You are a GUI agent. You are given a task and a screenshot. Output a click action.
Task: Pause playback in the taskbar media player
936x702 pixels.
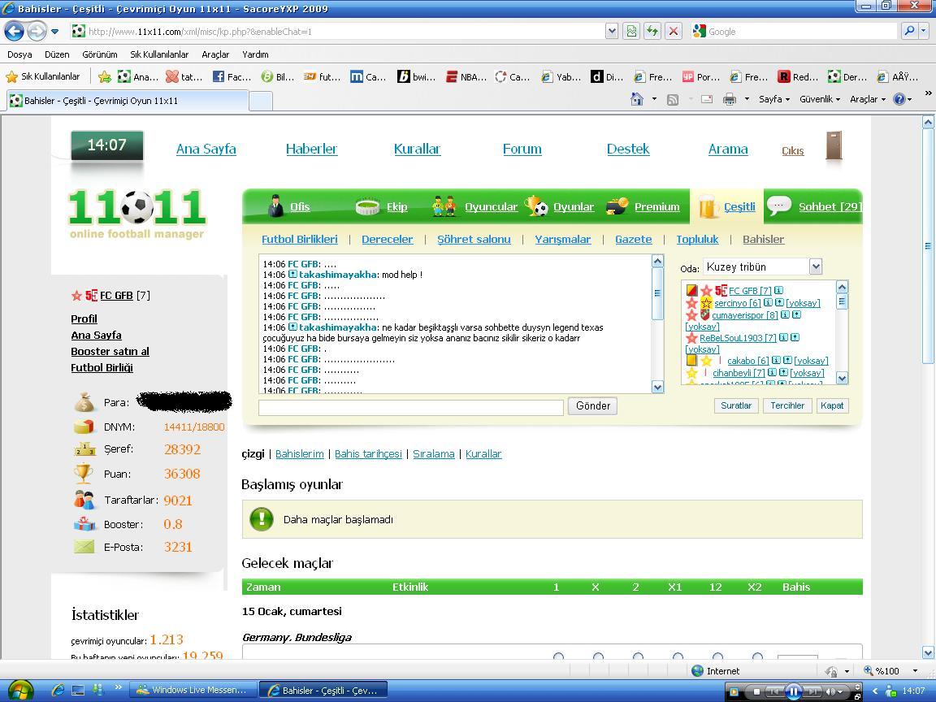(793, 691)
